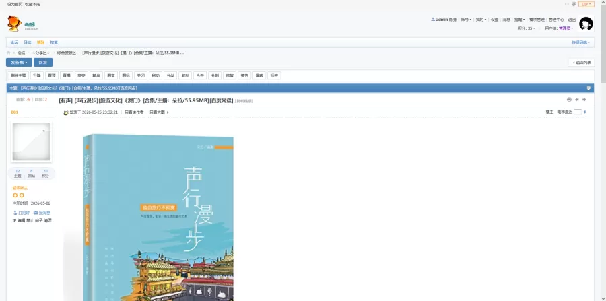Click 标签 tag button
This screenshot has width=606, height=301.
274,75
